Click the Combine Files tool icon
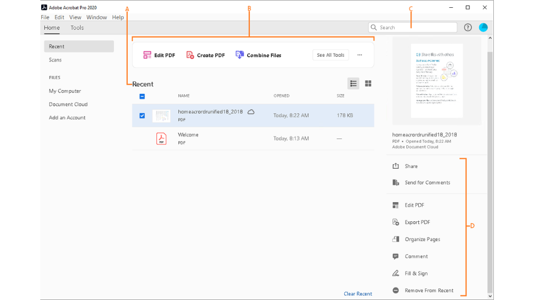 (240, 55)
